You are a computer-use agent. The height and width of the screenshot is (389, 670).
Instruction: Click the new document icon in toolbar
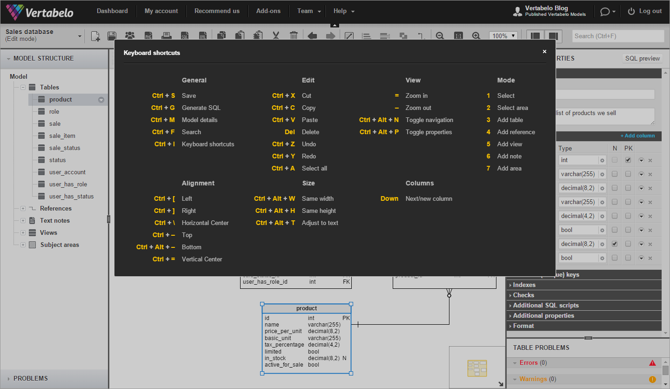(95, 36)
